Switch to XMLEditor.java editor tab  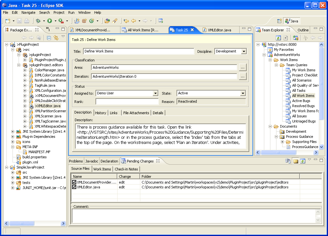[x=219, y=30]
